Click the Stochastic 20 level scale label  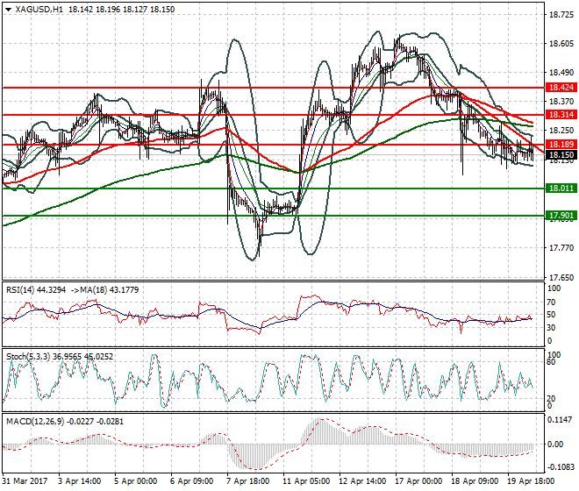click(x=551, y=399)
